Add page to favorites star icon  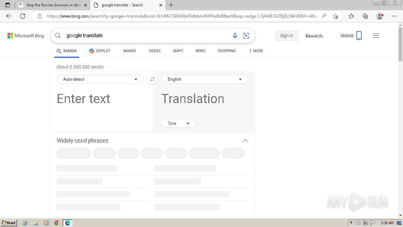point(335,16)
